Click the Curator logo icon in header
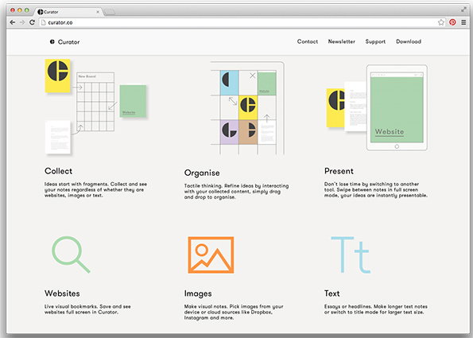Viewport: 473px width, 338px height. point(52,41)
